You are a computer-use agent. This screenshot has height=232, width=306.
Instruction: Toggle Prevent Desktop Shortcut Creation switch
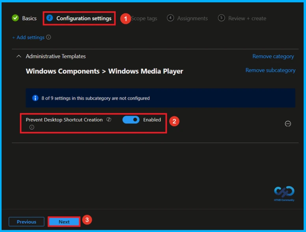pyautogui.click(x=131, y=120)
